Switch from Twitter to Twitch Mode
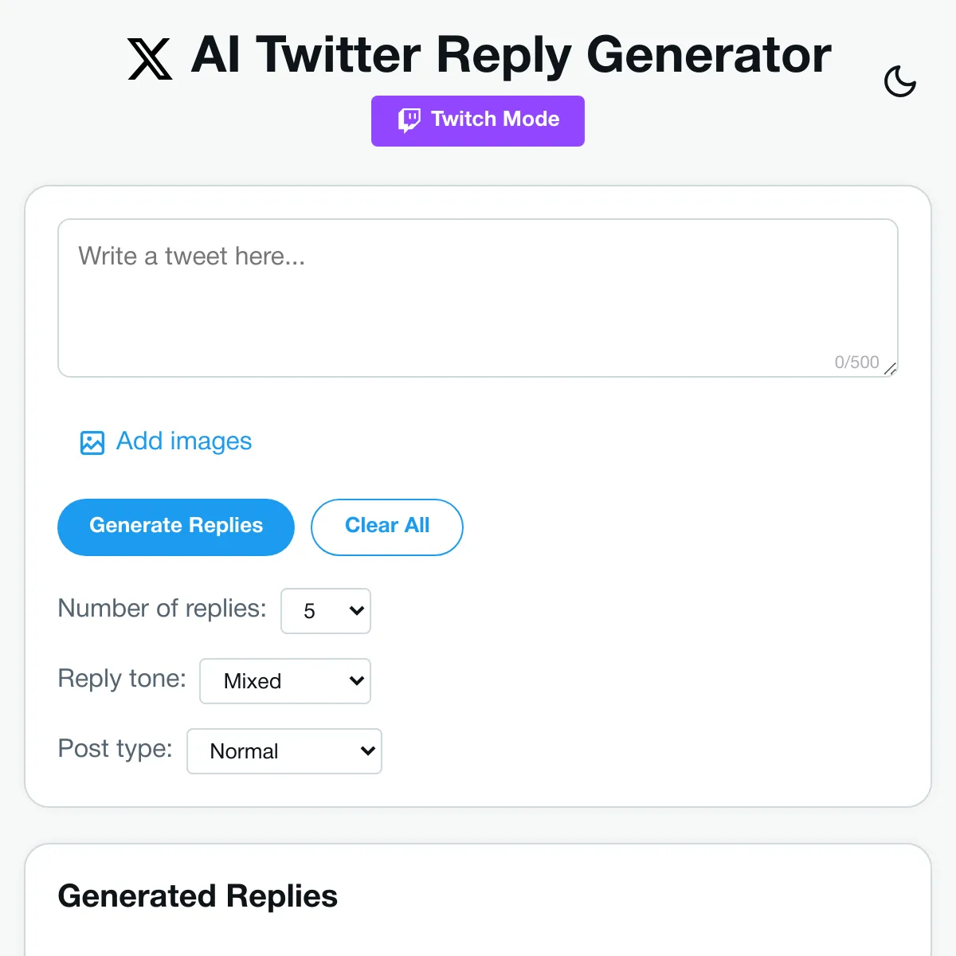Viewport: 956px width, 956px height. [477, 120]
